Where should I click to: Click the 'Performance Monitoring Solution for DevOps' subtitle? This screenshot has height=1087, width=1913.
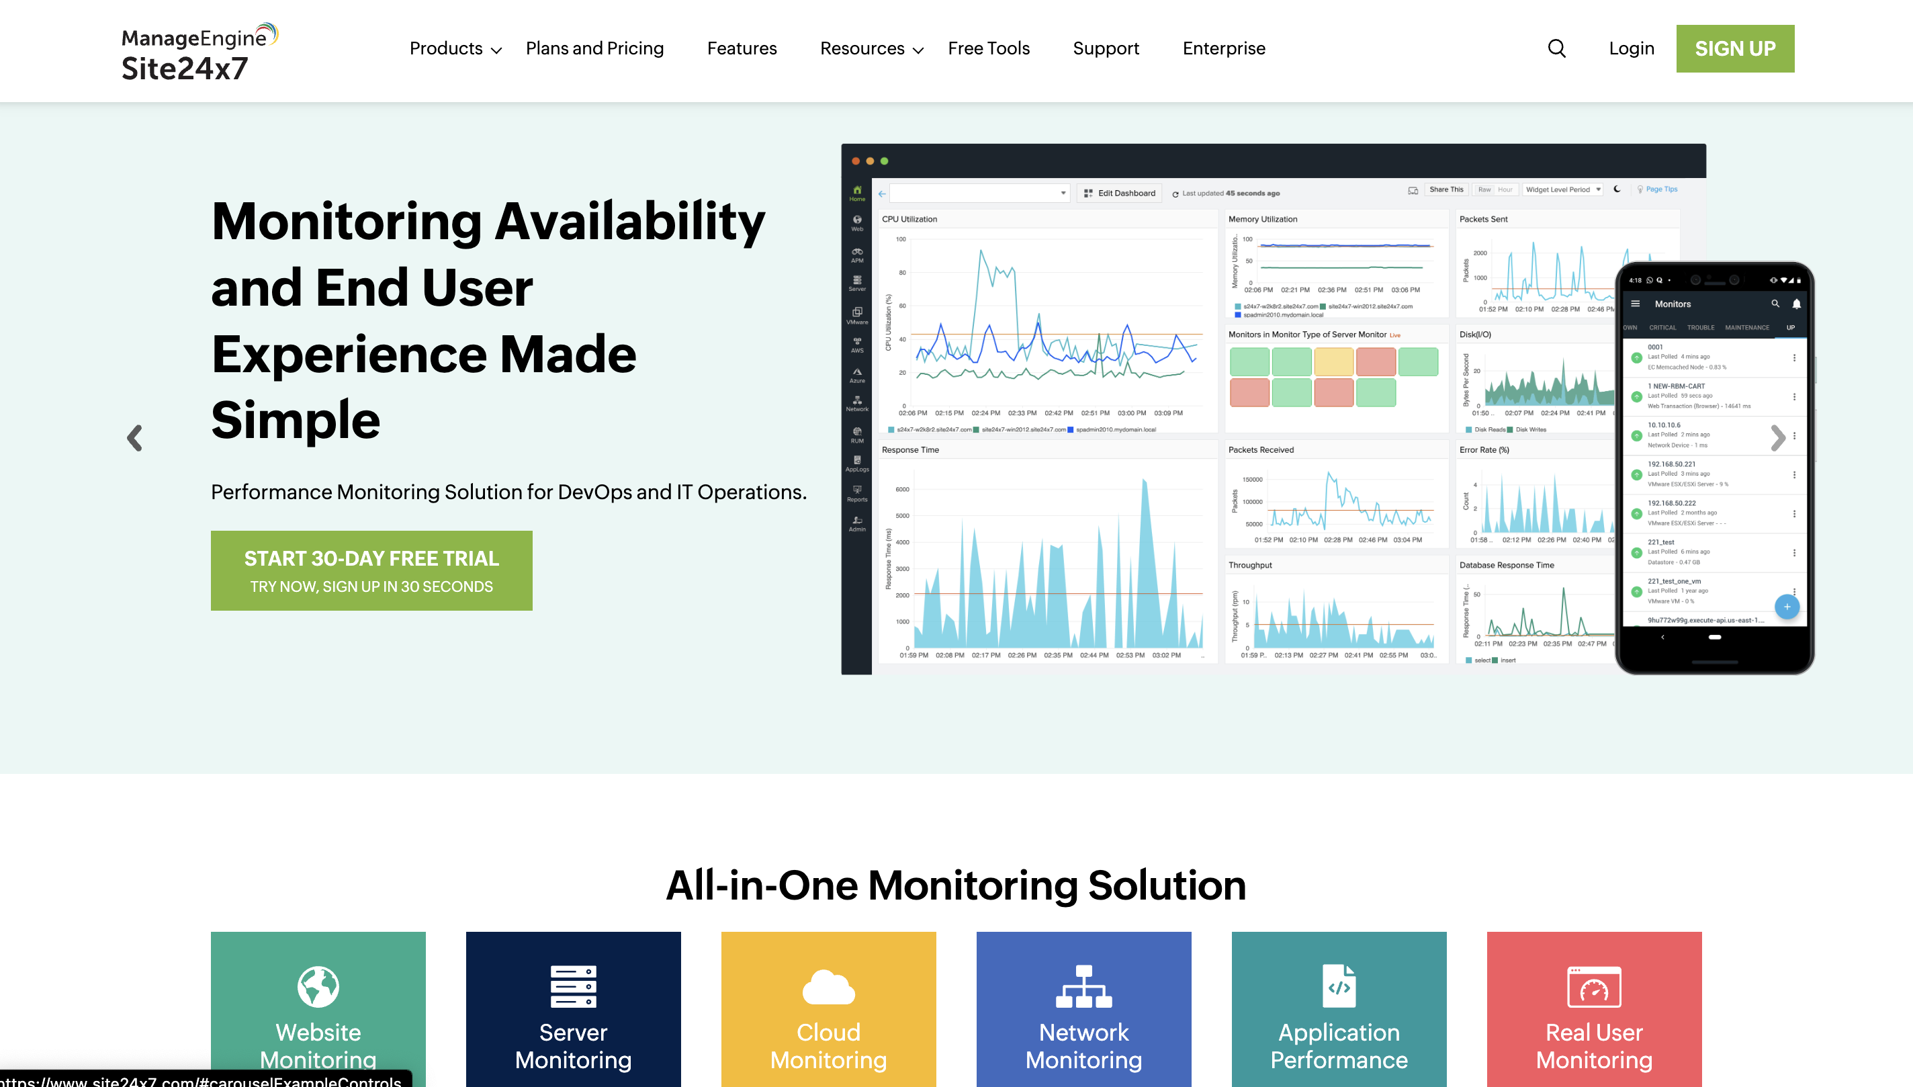[509, 492]
